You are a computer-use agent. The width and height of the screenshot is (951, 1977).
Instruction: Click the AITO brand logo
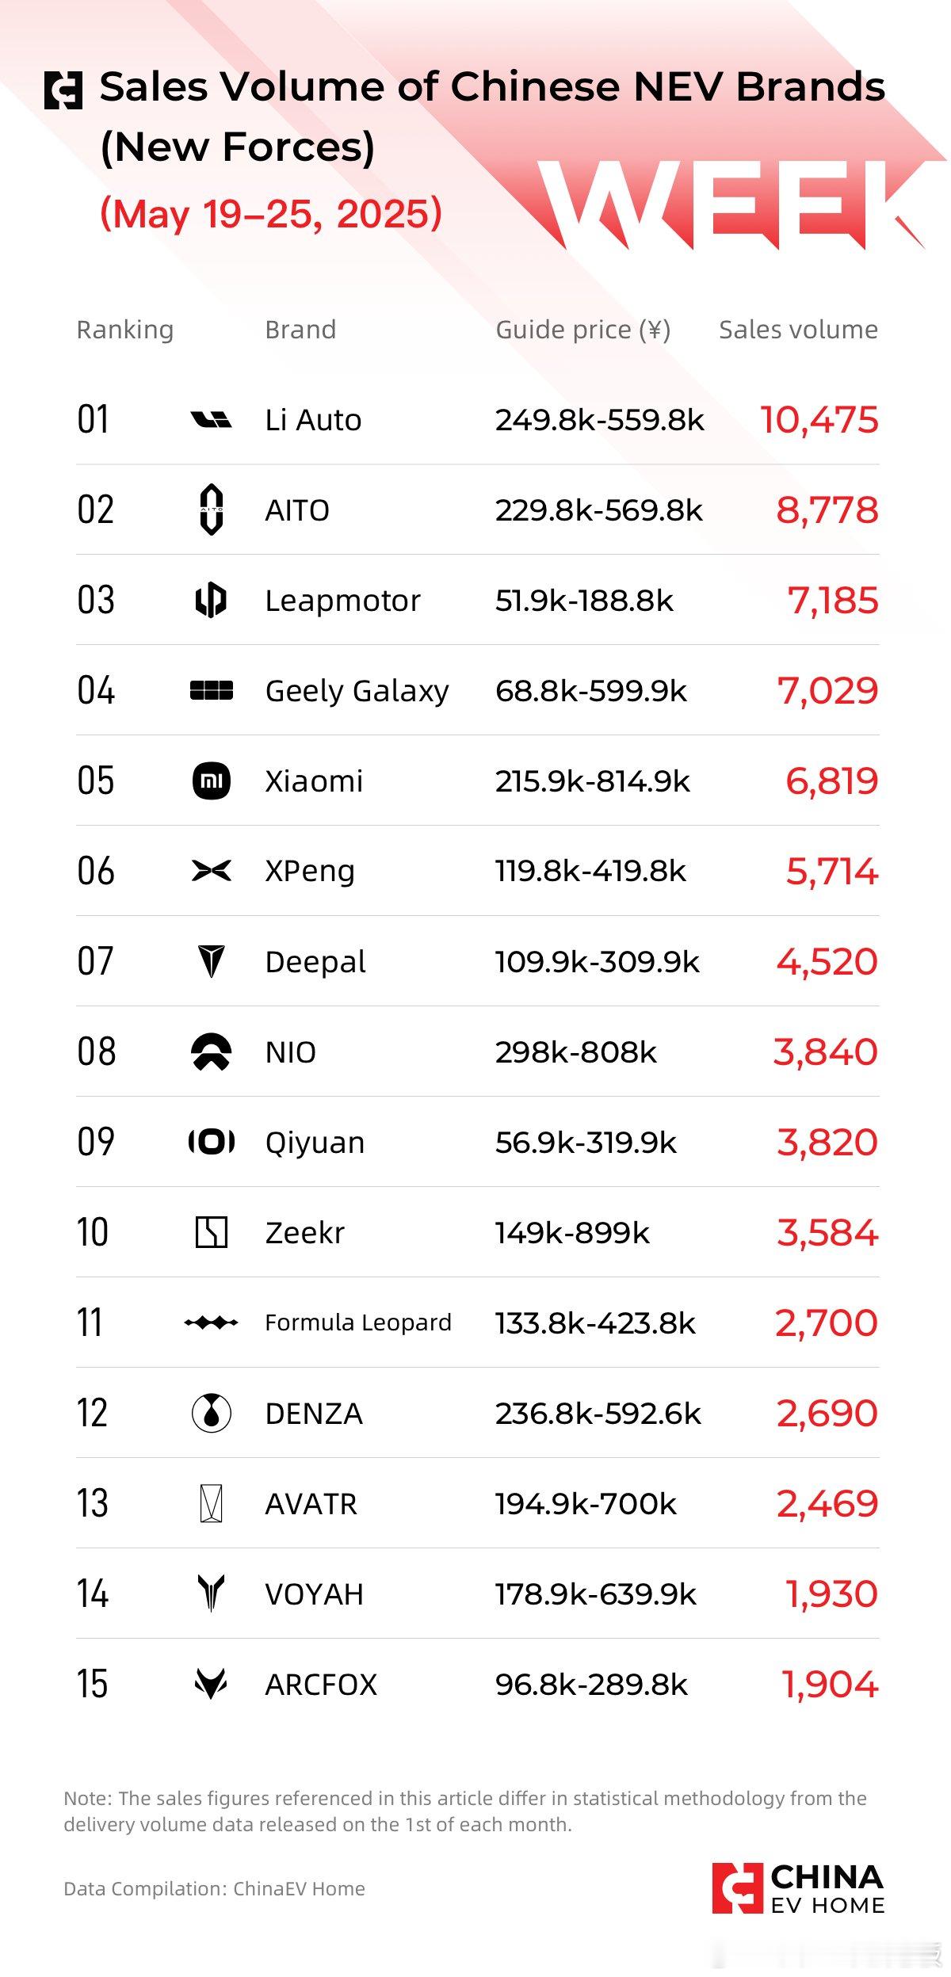[212, 510]
